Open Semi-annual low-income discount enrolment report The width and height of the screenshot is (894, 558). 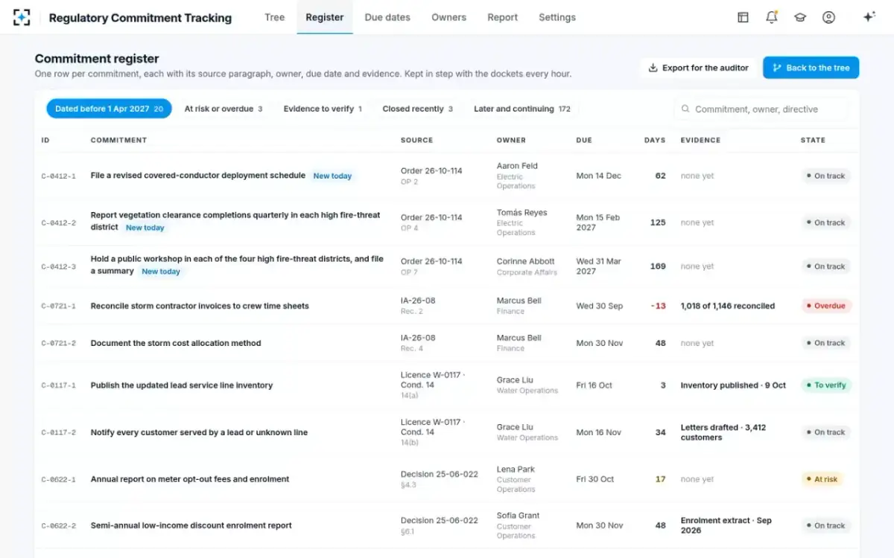coord(191,525)
